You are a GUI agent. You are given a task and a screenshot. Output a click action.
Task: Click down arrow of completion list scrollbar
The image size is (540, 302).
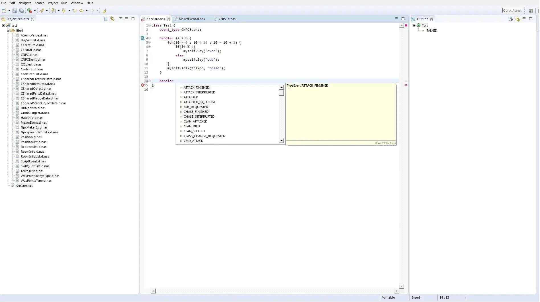coord(281,140)
